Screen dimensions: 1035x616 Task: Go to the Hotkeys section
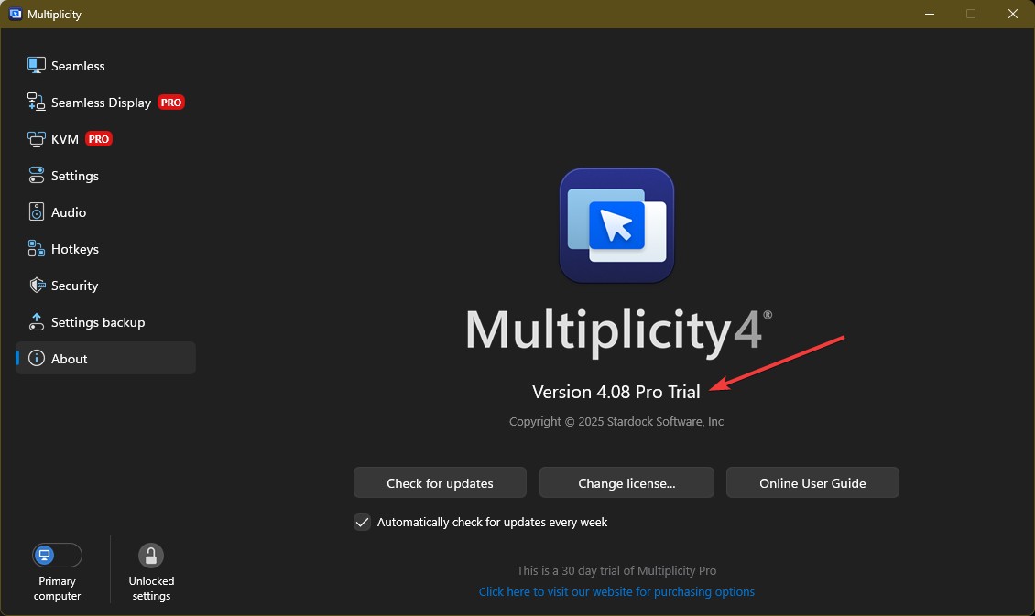[x=74, y=249]
